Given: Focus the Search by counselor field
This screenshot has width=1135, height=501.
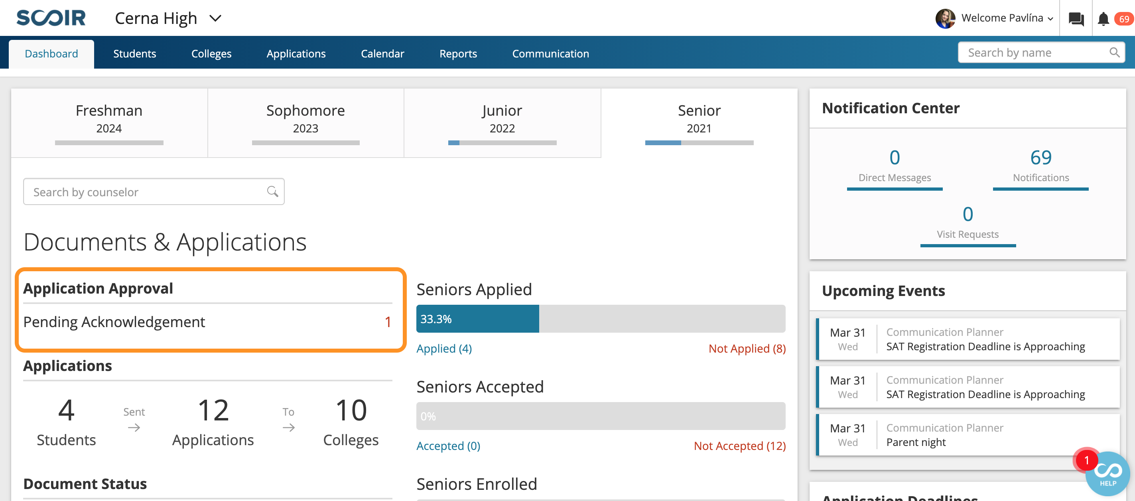Looking at the screenshot, I should tap(154, 191).
